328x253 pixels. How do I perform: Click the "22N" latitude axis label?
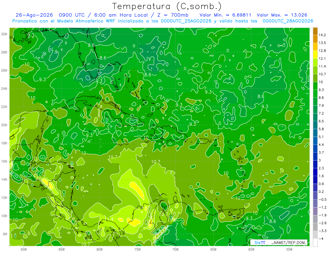pyautogui.click(x=4, y=107)
